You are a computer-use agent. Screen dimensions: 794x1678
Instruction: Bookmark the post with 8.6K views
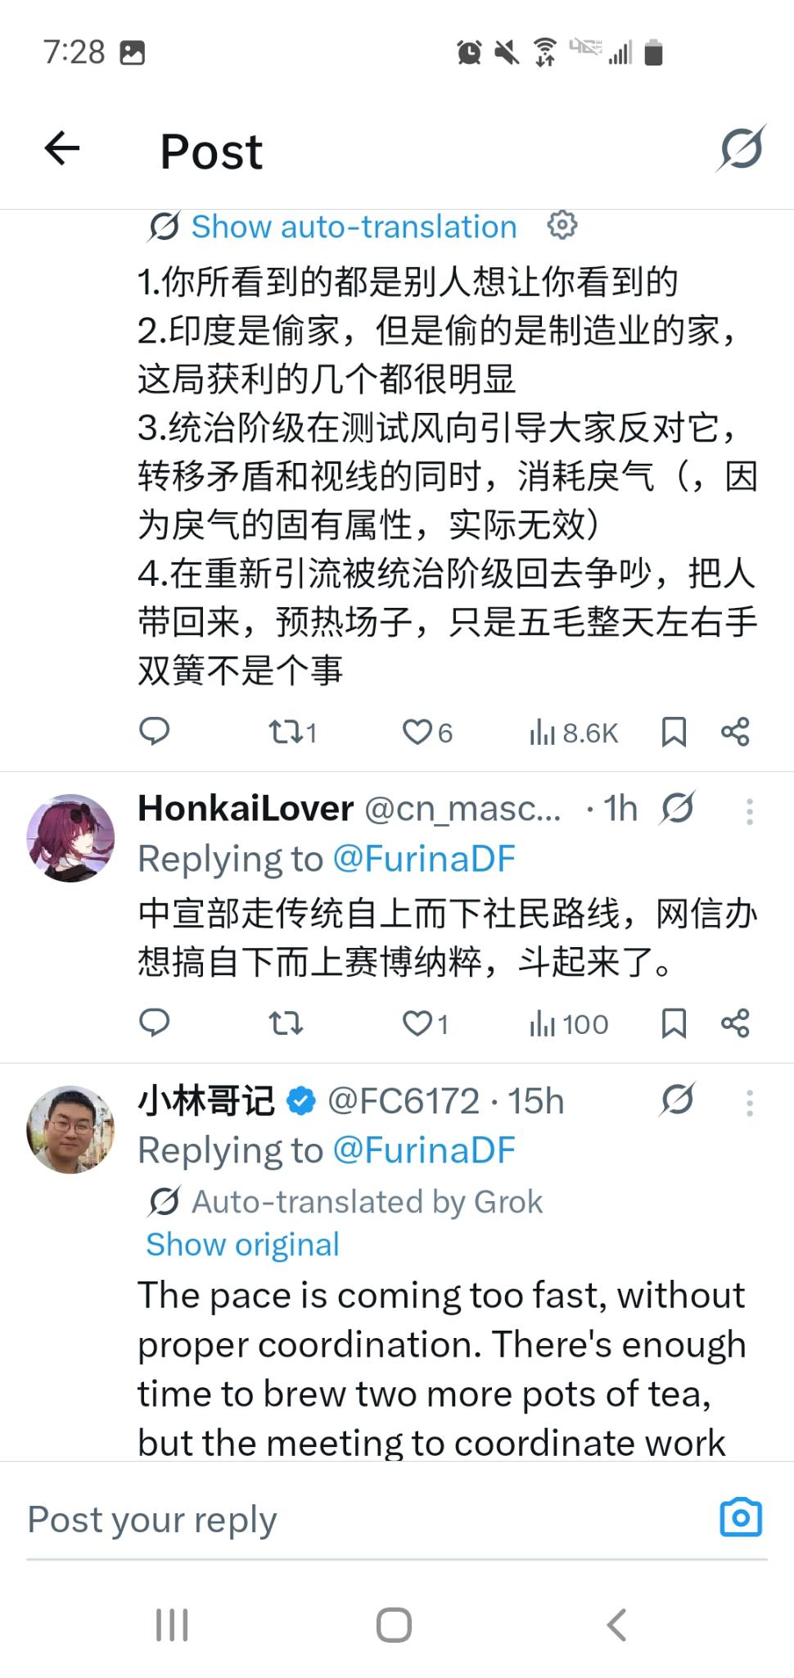coord(673,732)
